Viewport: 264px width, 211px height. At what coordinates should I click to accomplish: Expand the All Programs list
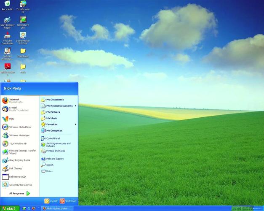coord(19,193)
